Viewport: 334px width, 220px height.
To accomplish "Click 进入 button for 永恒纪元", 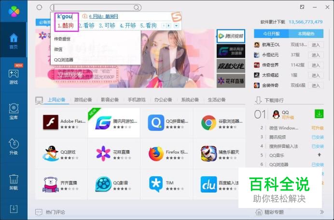I will coord(316,55).
